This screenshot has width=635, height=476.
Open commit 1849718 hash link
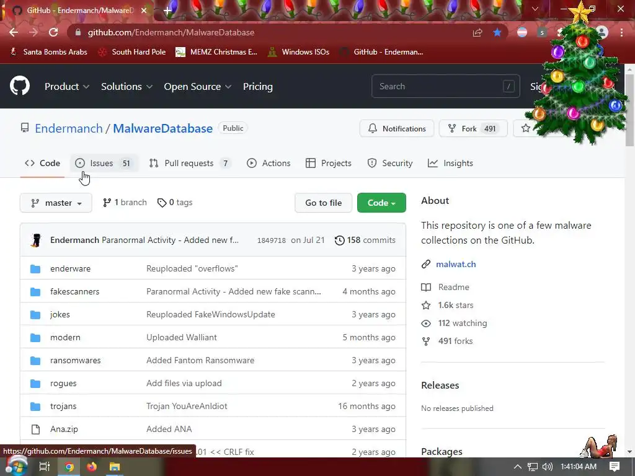coord(272,240)
